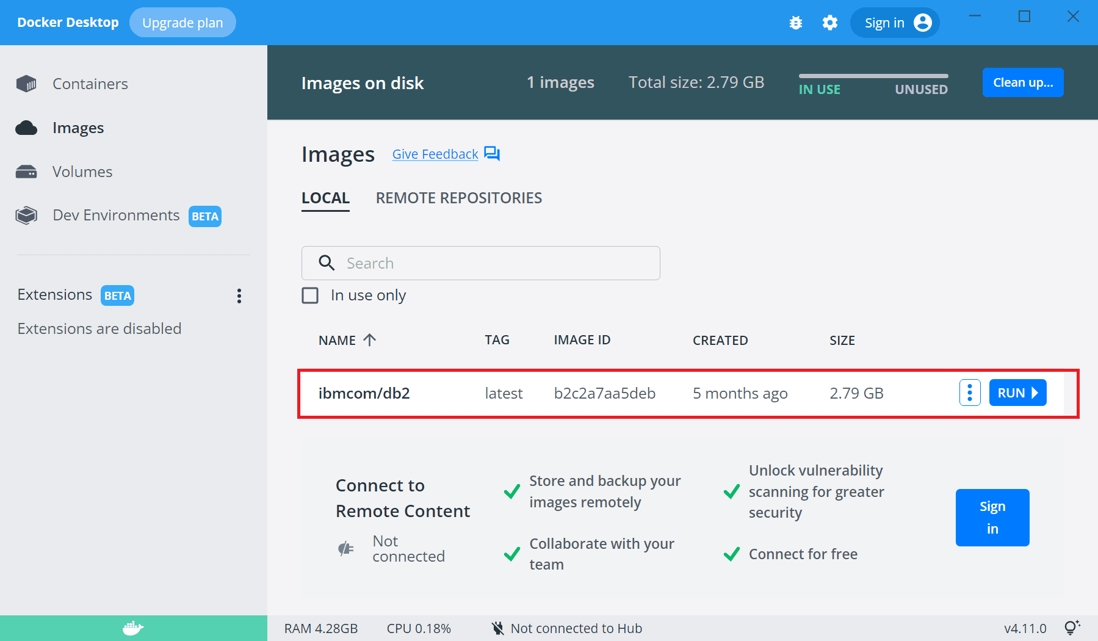
Task: Click the 5 months ago cell
Action: coord(740,393)
